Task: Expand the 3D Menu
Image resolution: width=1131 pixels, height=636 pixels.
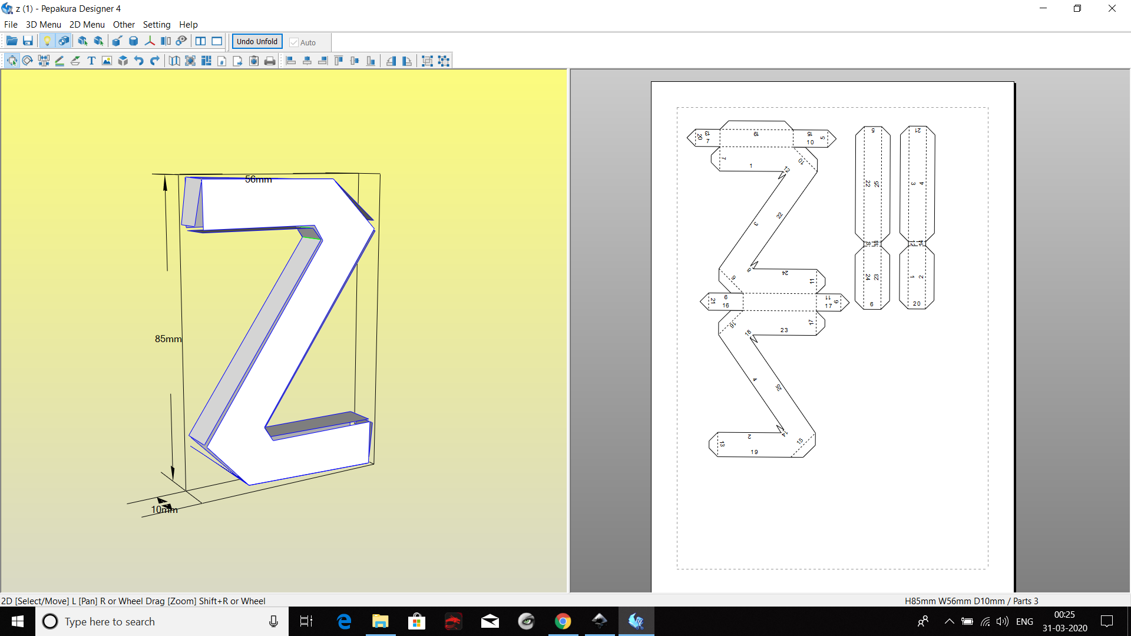Action: click(43, 24)
